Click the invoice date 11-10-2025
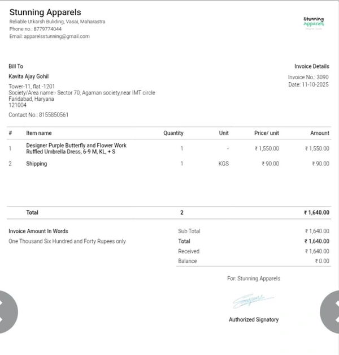The image size is (339, 355). tap(308, 84)
